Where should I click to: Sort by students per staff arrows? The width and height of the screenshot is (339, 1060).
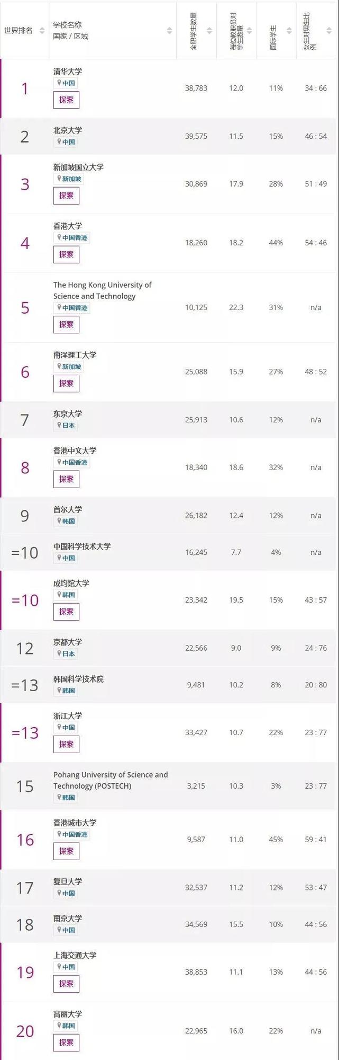pyautogui.click(x=250, y=31)
